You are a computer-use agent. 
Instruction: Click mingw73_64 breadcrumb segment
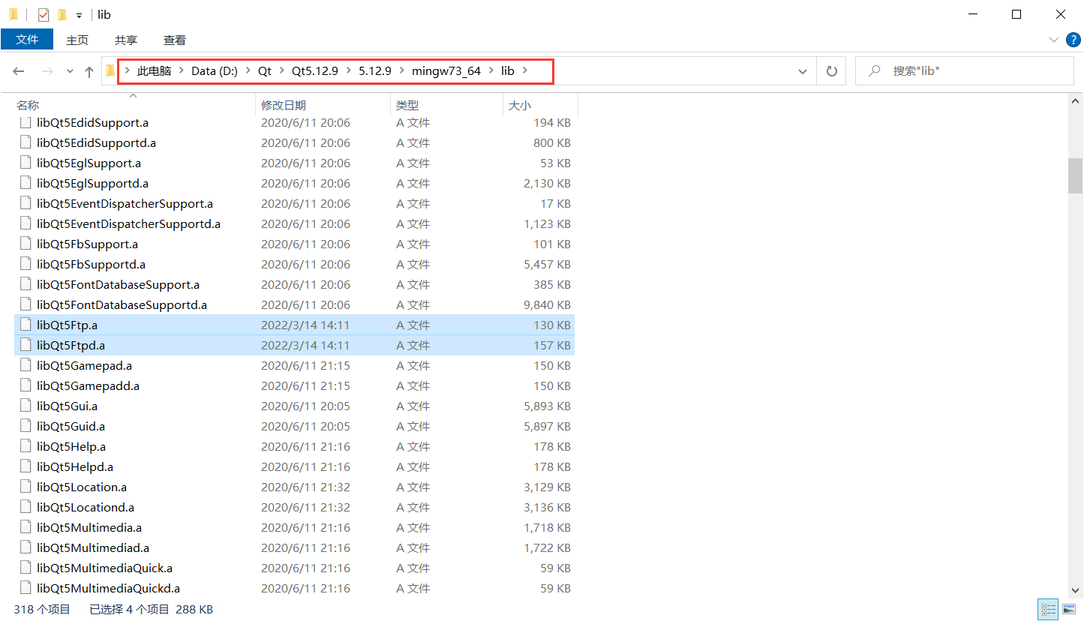pyautogui.click(x=446, y=71)
